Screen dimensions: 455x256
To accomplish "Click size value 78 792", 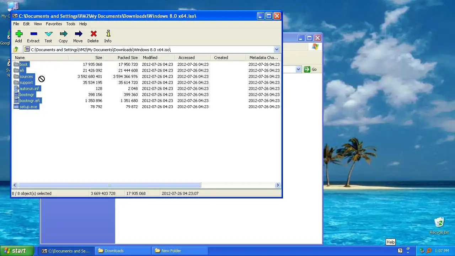I will click(96, 107).
